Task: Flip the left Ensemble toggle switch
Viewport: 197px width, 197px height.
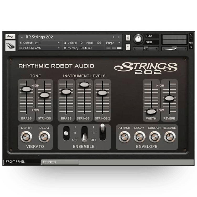Action: 66,133
